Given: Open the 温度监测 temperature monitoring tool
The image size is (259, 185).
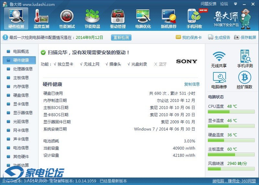Looking at the screenshot, I should click(41, 19).
